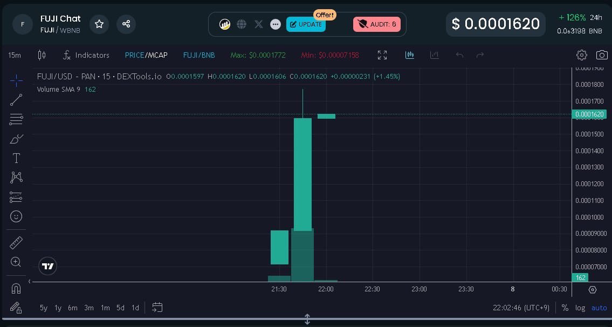
Task: Lock all drawing tools
Action: click(16, 308)
